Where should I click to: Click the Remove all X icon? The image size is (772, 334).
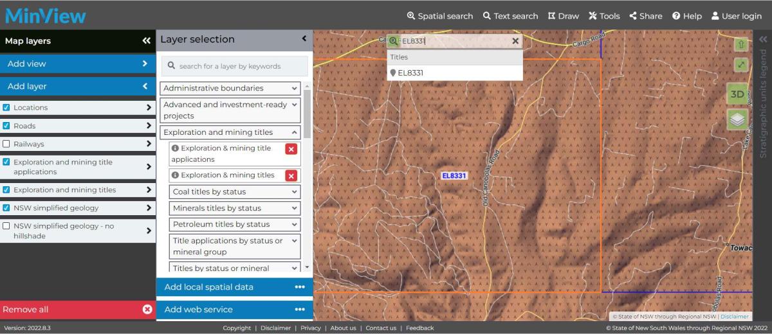[147, 310]
